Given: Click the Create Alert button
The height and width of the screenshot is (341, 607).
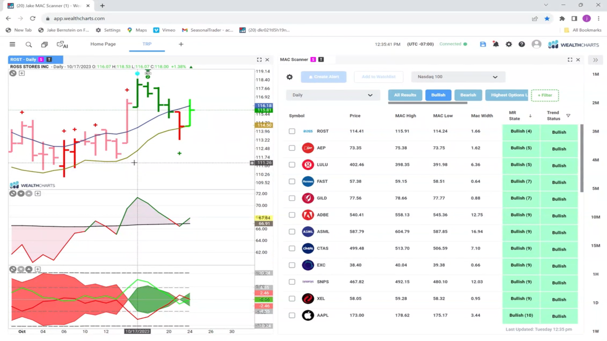Looking at the screenshot, I should point(324,77).
